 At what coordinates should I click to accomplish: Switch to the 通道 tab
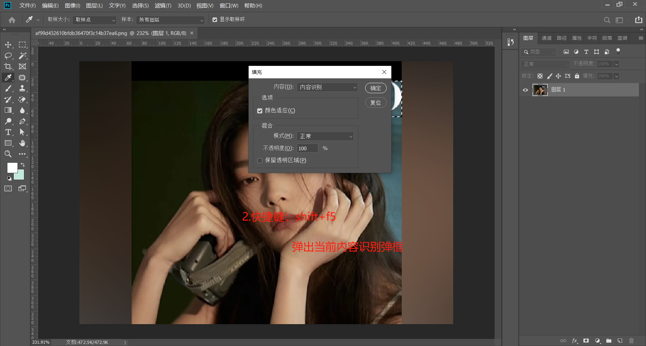[x=546, y=38]
